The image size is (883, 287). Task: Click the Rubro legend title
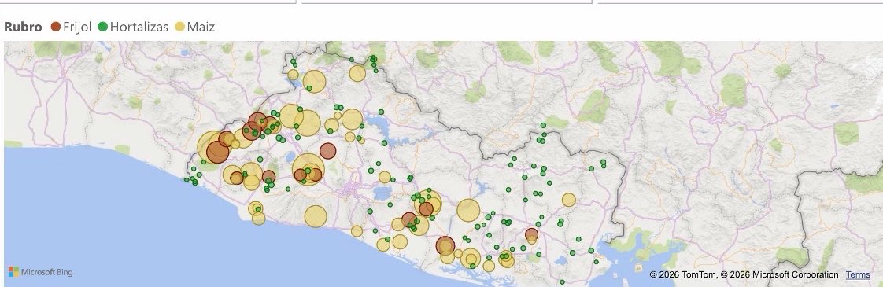[23, 27]
